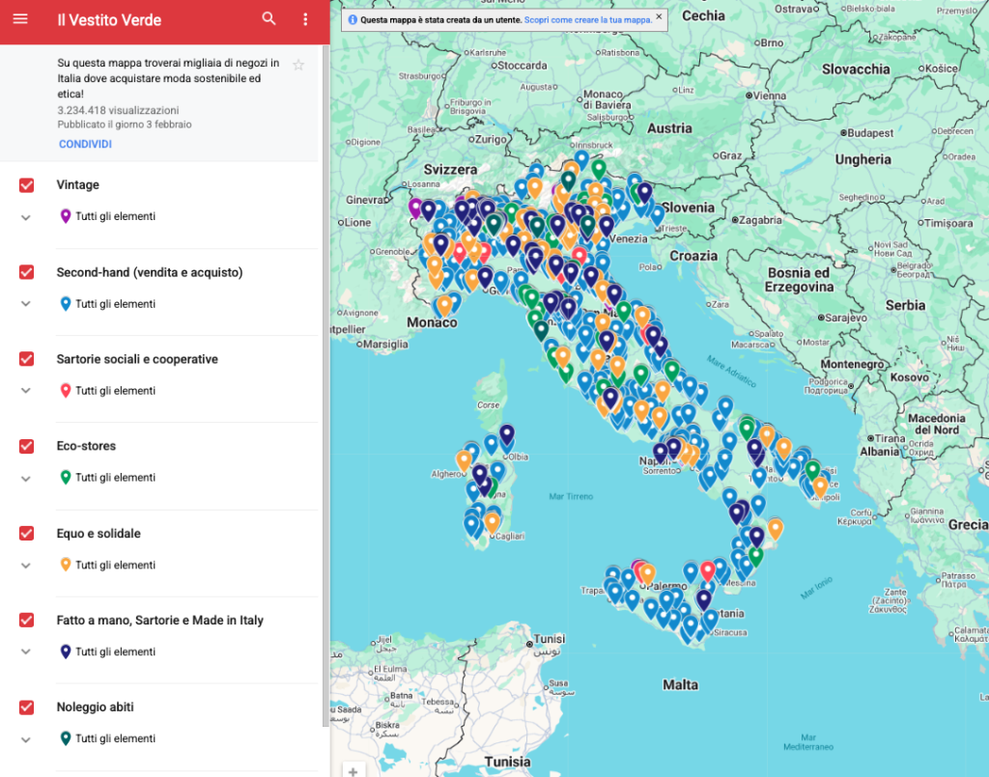Screen dimensions: 989x777
Task: Click the purple Vintage pin icon in the legend
Action: coord(66,217)
